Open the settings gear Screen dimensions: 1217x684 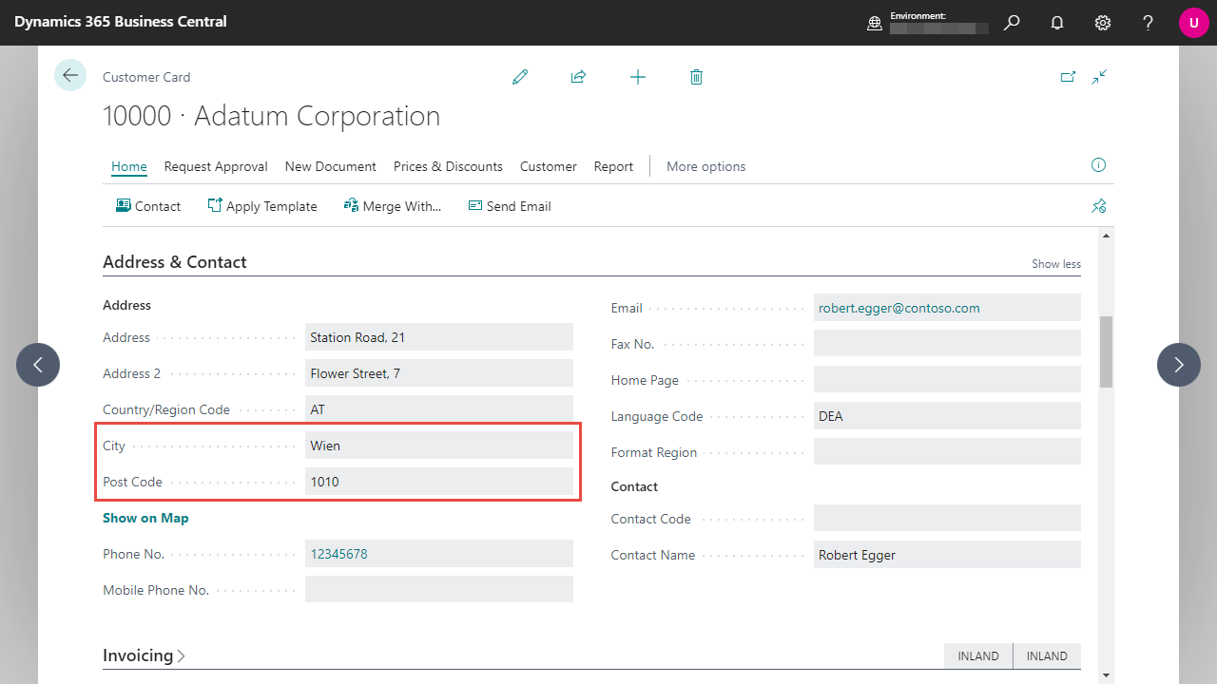[x=1103, y=23]
